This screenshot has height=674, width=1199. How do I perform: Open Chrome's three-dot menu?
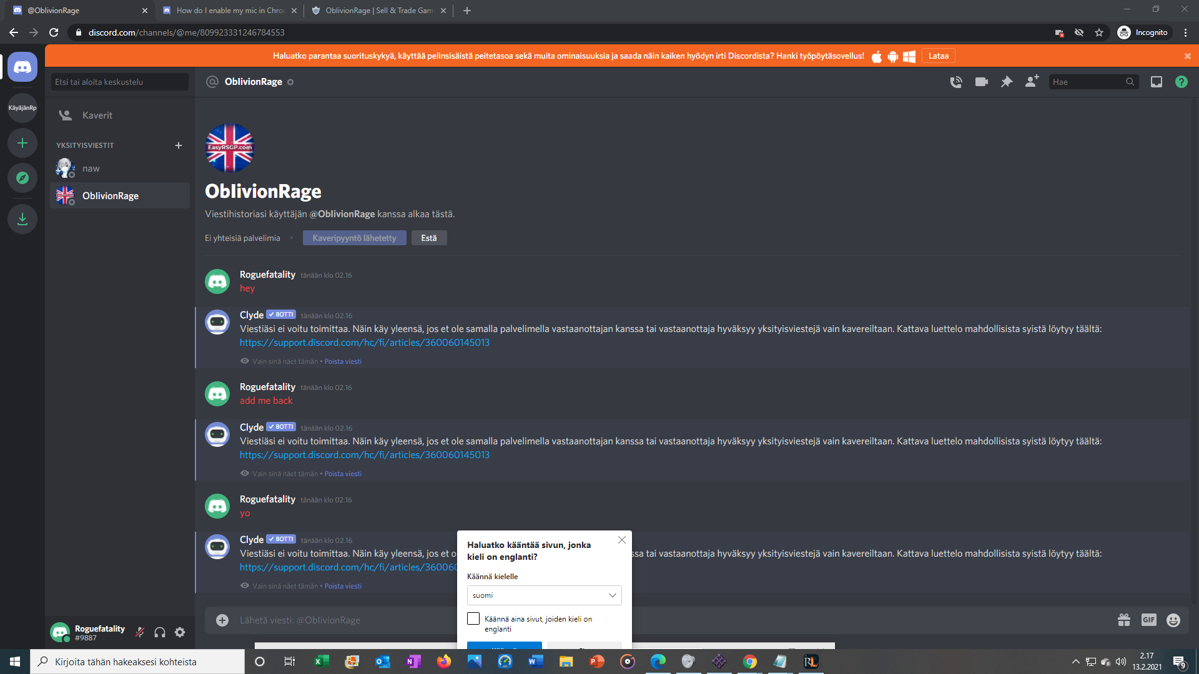point(1185,32)
